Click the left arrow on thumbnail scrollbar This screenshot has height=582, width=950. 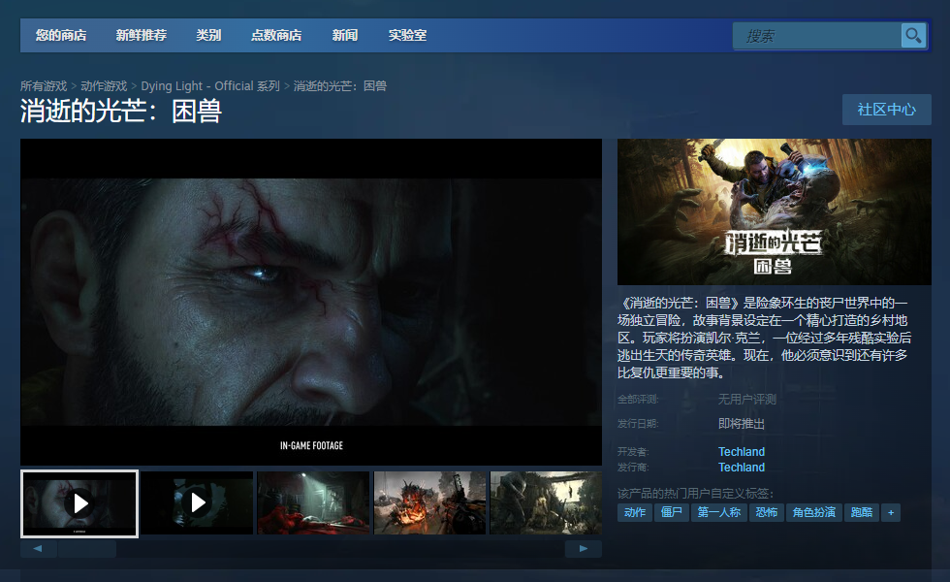click(x=38, y=549)
